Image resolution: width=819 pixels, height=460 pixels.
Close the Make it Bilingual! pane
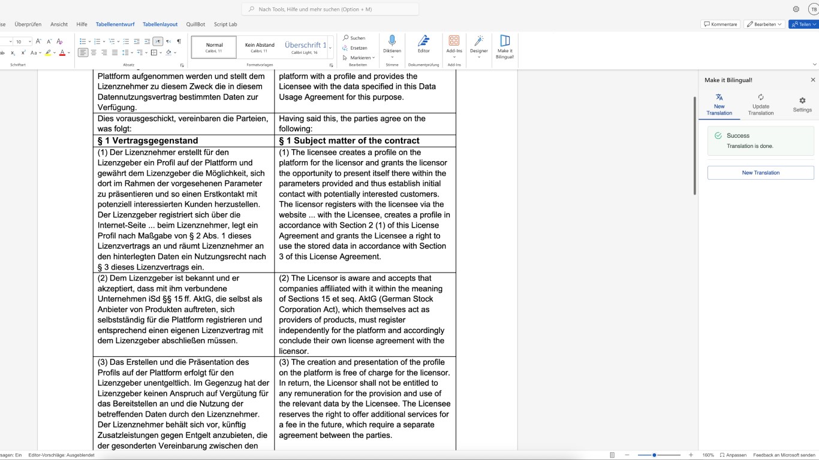click(x=813, y=80)
